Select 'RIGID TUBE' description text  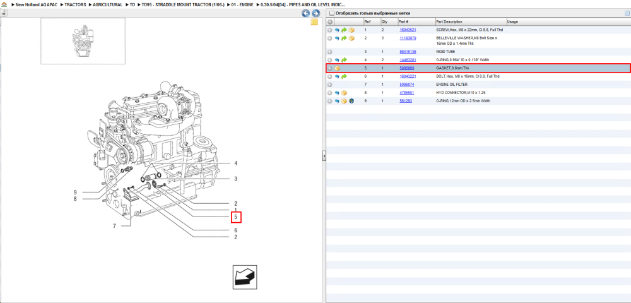coord(446,52)
